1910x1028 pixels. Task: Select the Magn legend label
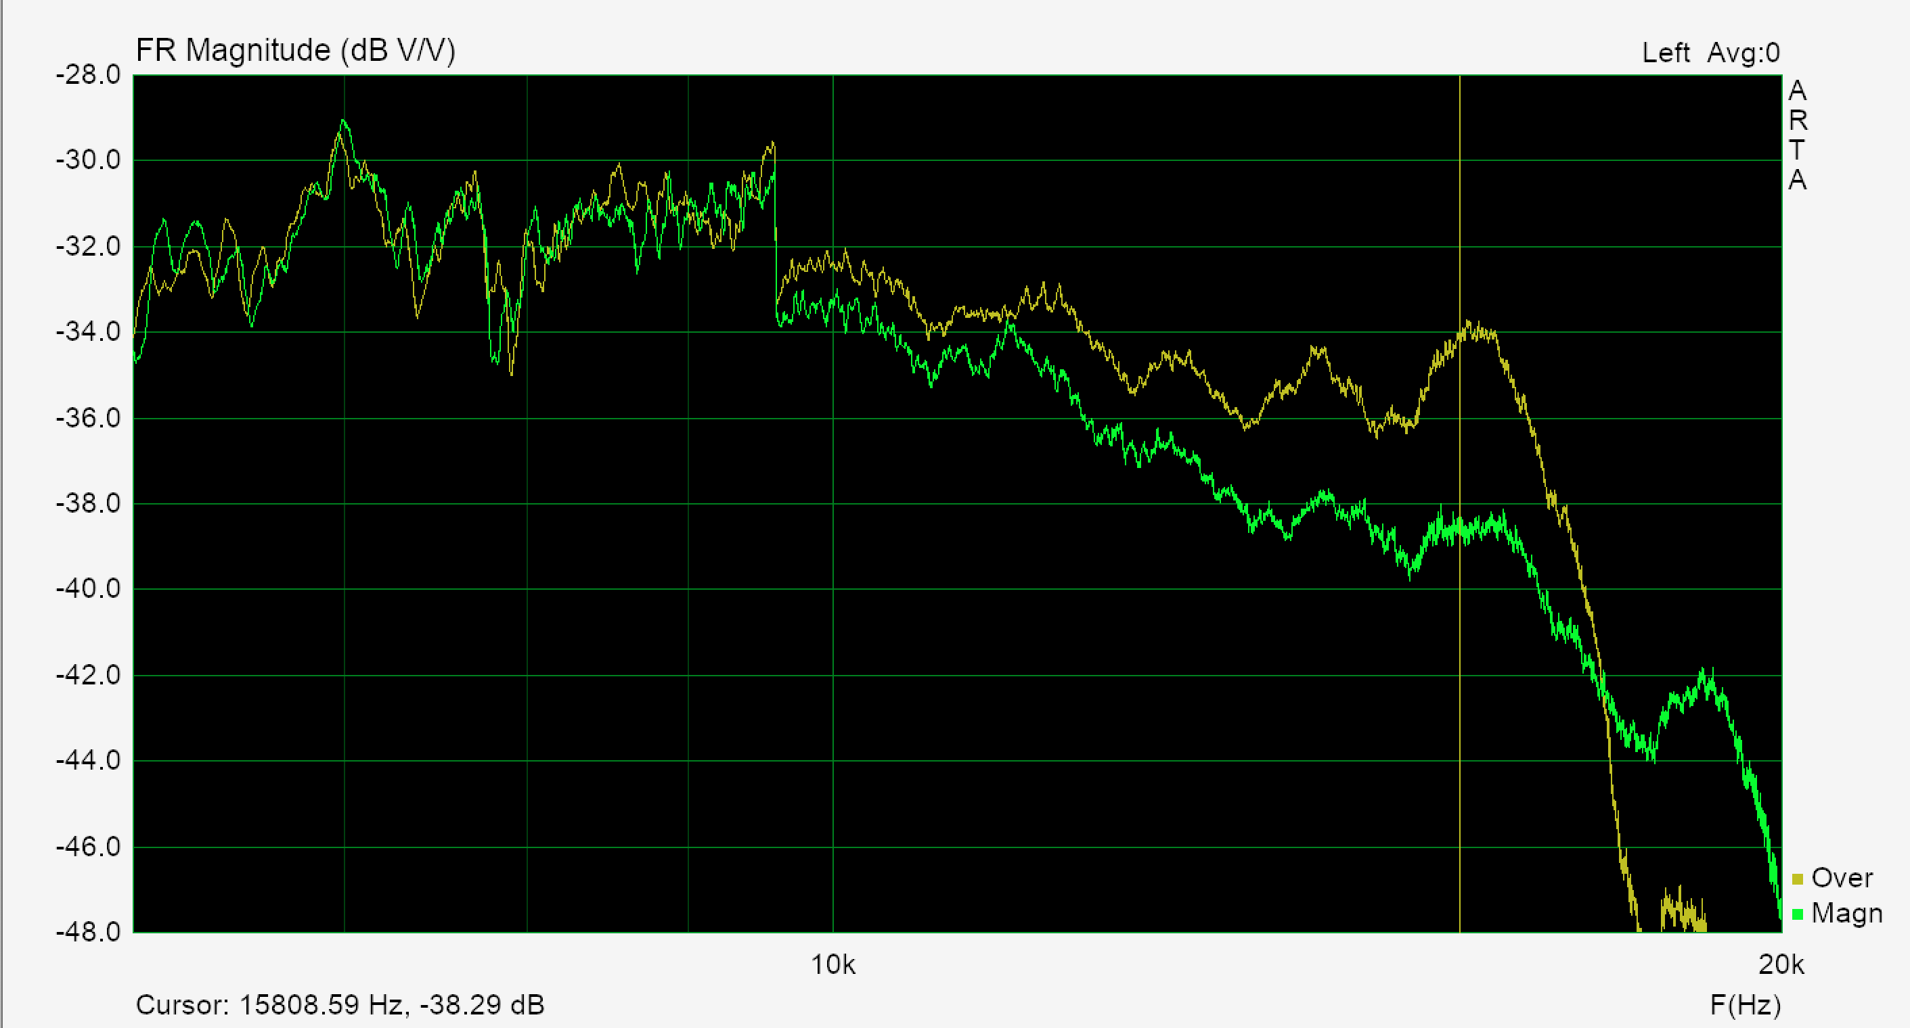pos(1846,913)
